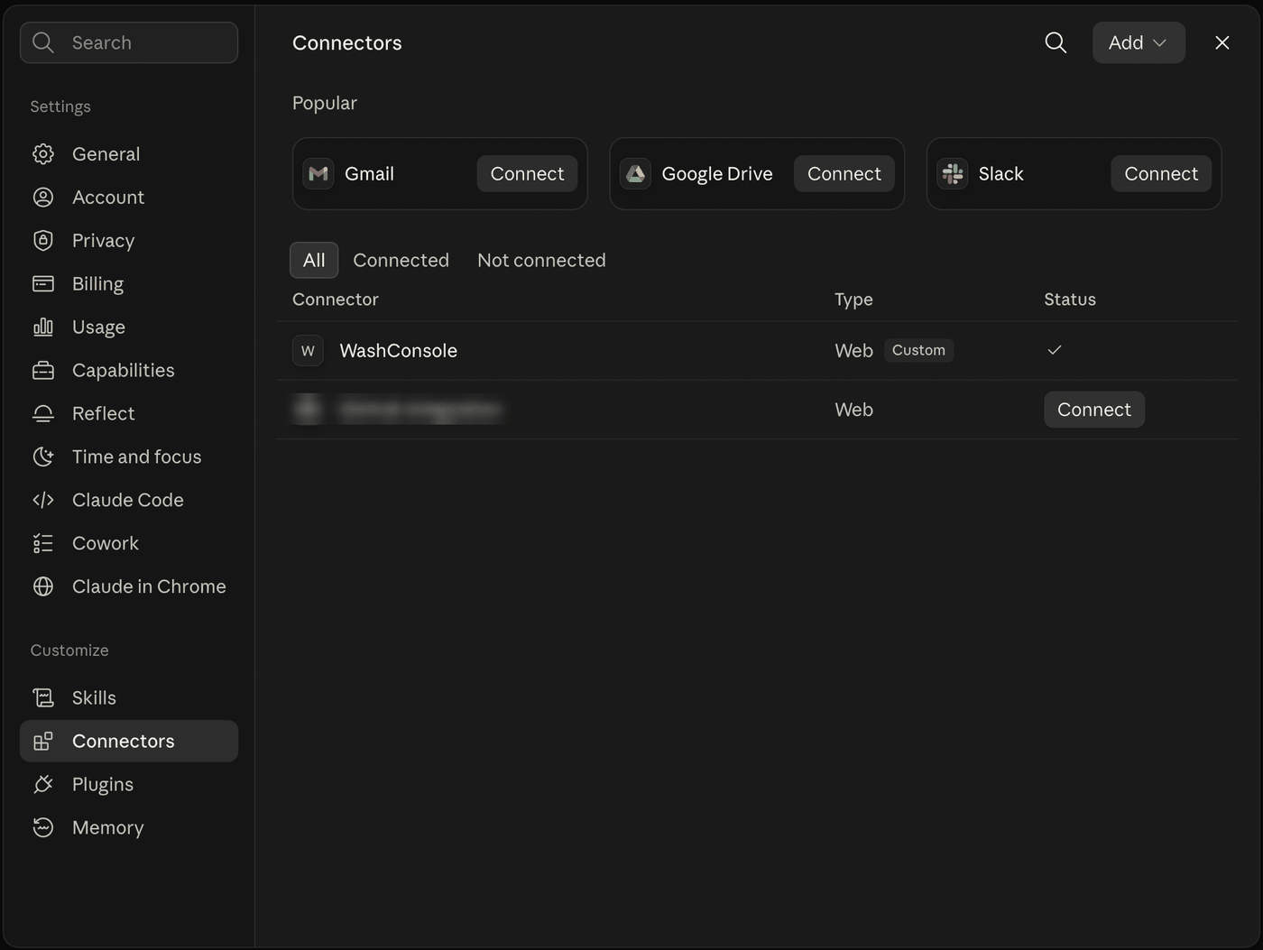Image resolution: width=1263 pixels, height=950 pixels.
Task: Select the WashConsole connector name
Action: 398,351
